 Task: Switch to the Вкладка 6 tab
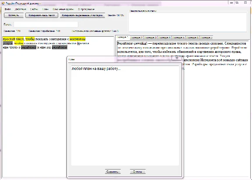(x=192, y=38)
